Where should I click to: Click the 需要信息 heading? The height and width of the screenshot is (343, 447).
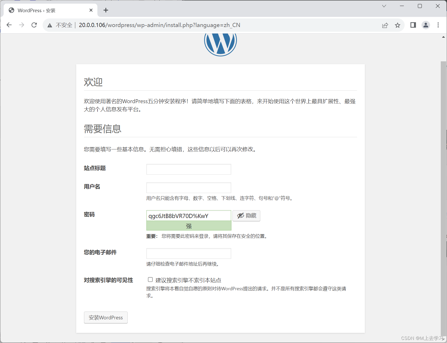click(102, 129)
